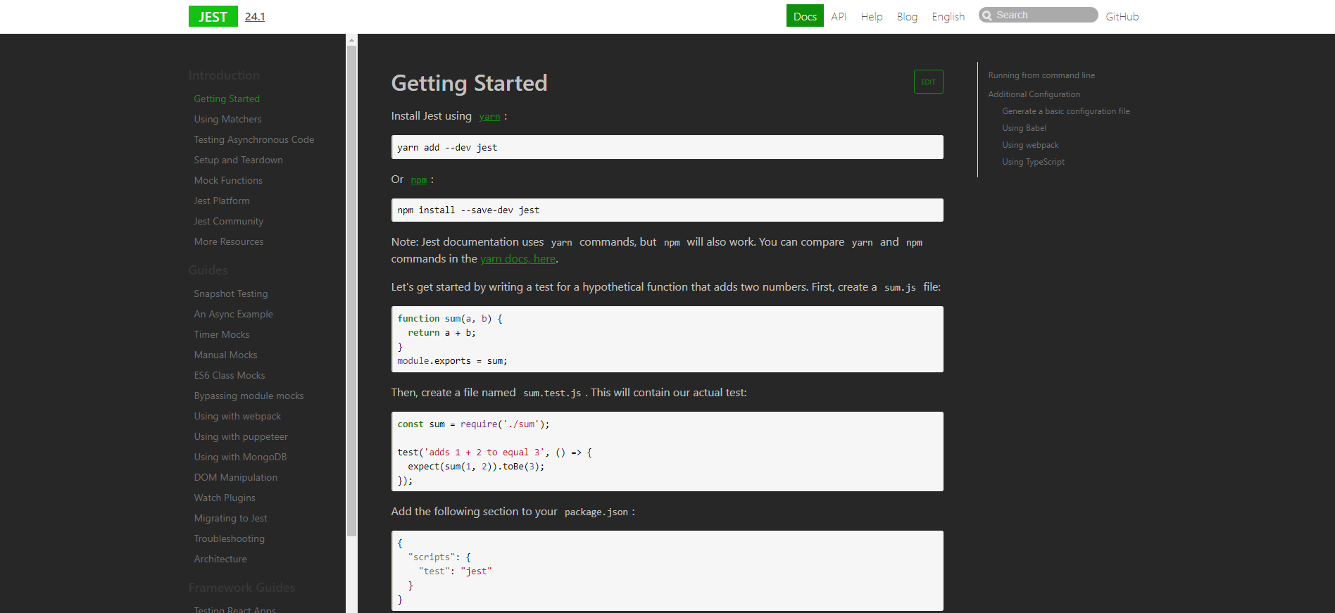Open Mock Functions doc
Image resolution: width=1335 pixels, height=613 pixels.
click(228, 180)
